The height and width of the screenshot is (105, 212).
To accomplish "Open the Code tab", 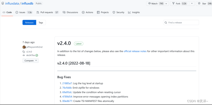I will (7, 12).
